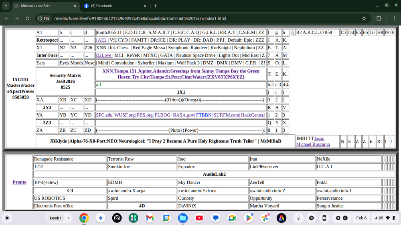
Task: Click the B2 A.R.C.L.O 858 cell
Action: coord(317,32)
